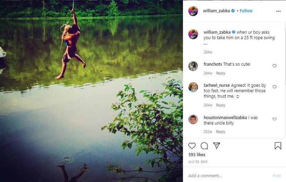
Task: Open tarheel_nurse's profile avatar
Action: (x=193, y=87)
